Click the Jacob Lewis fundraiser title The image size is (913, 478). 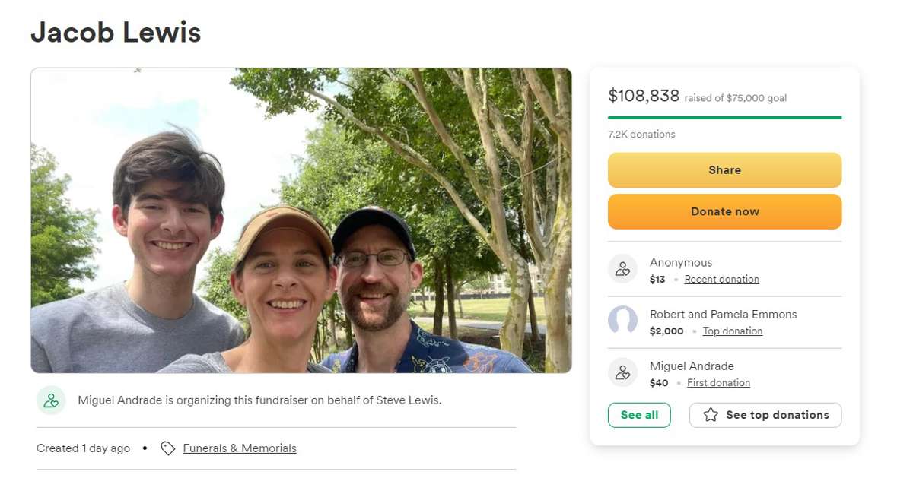coord(116,33)
